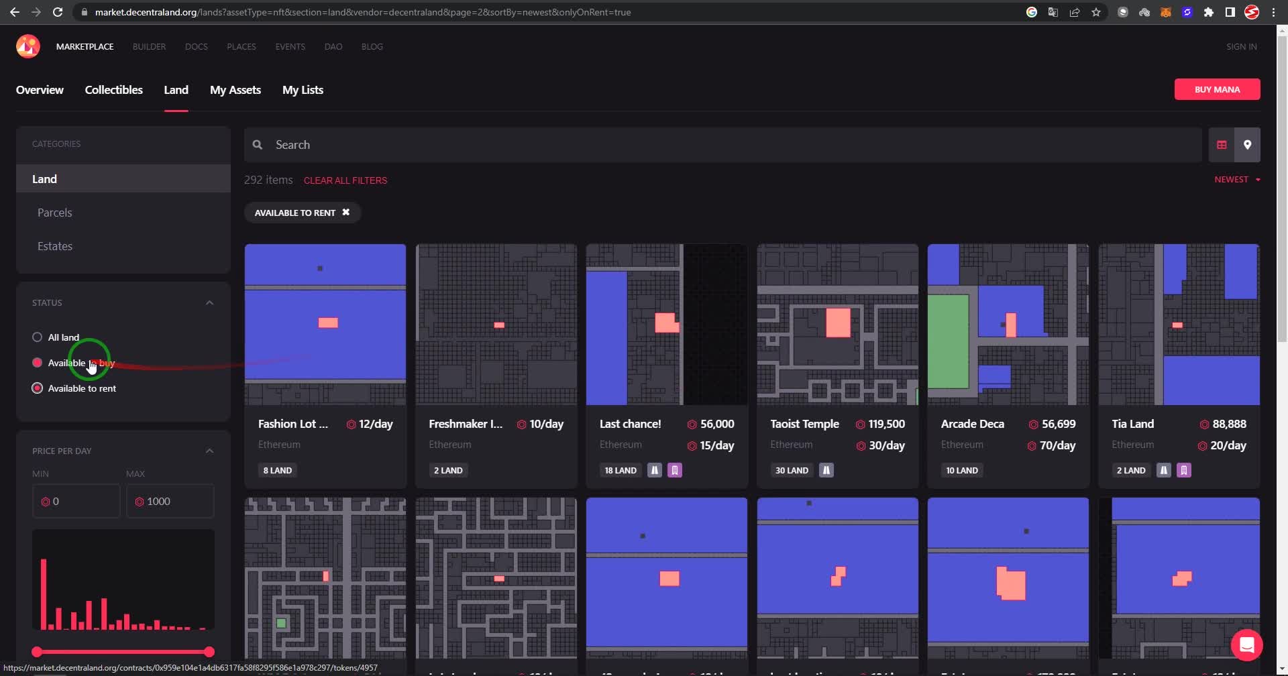Select Available to rent radio option
1288x676 pixels.
[38, 388]
